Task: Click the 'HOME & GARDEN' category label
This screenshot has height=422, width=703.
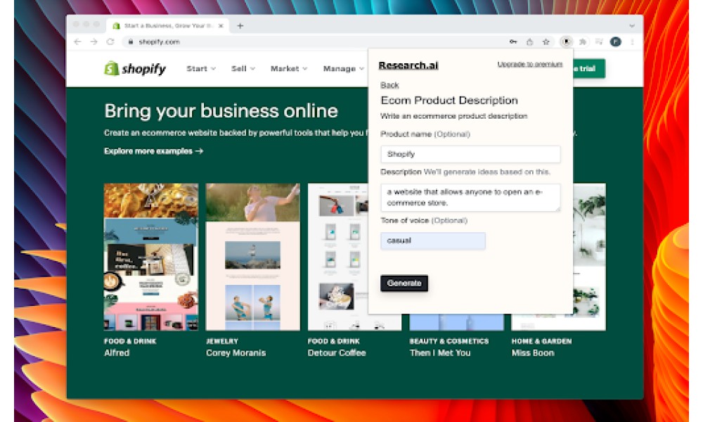Action: pyautogui.click(x=541, y=341)
